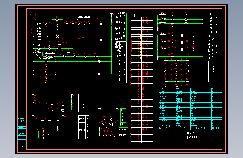Click the cyan revision block on the left margin

pyautogui.click(x=22, y=133)
